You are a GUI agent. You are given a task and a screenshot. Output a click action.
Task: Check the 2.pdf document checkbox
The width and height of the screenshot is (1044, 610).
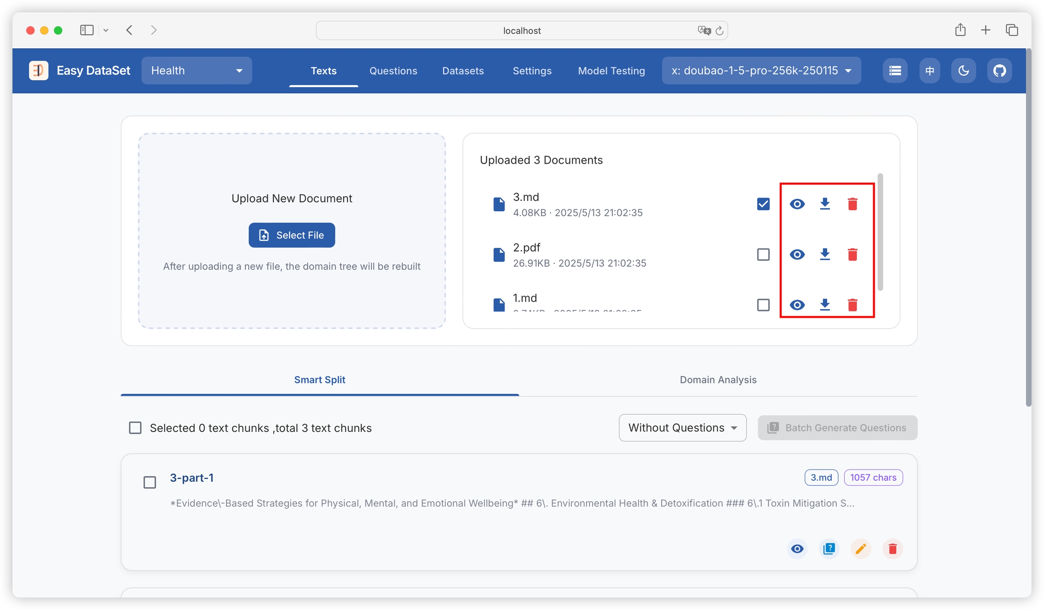[x=763, y=254]
